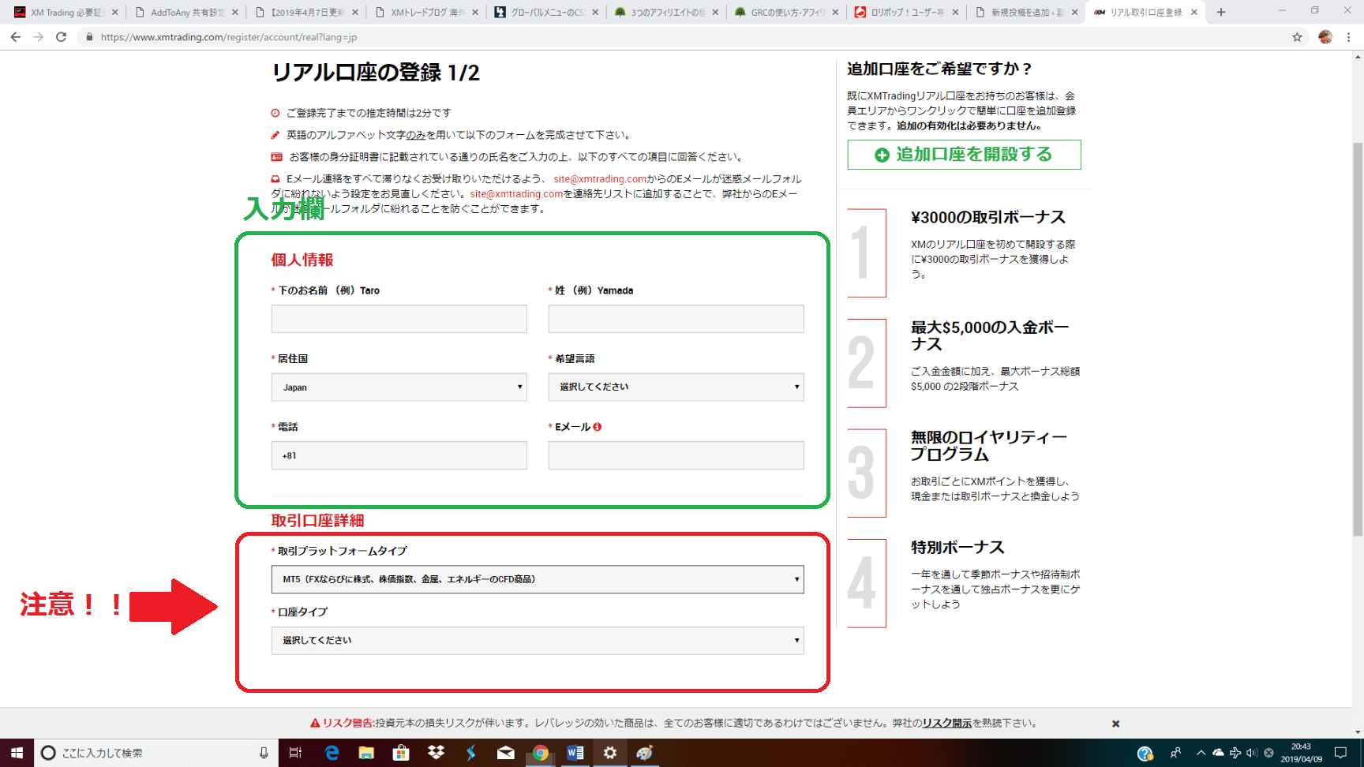The image size is (1364, 767).
Task: Click the 電話 phone field with +81
Action: 399,455
